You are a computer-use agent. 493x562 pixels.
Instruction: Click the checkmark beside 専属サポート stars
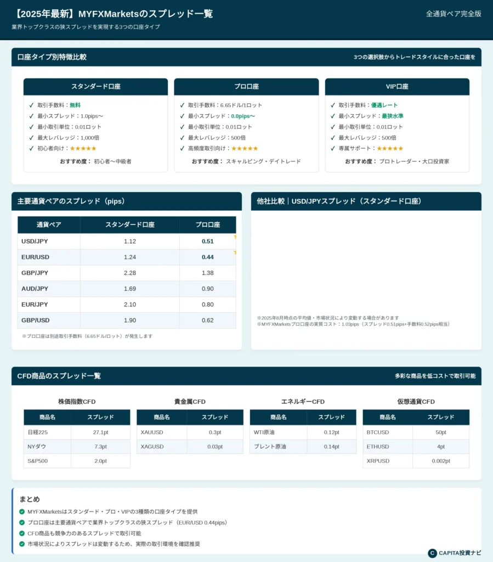[333, 148]
